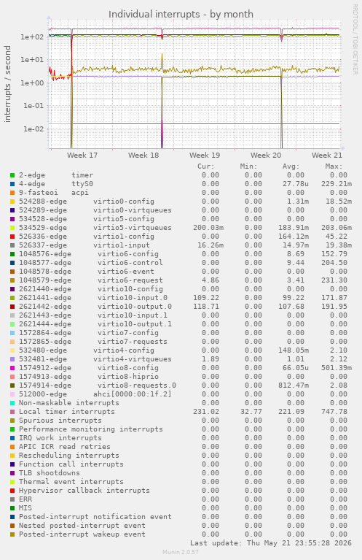Click the cyan Non-maskable interrupts swatch

[12, 403]
